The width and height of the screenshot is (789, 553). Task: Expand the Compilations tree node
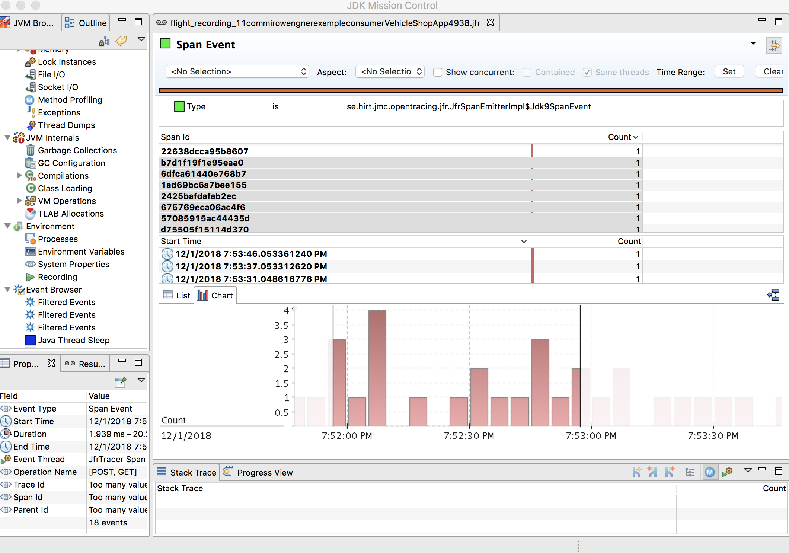pyautogui.click(x=19, y=175)
